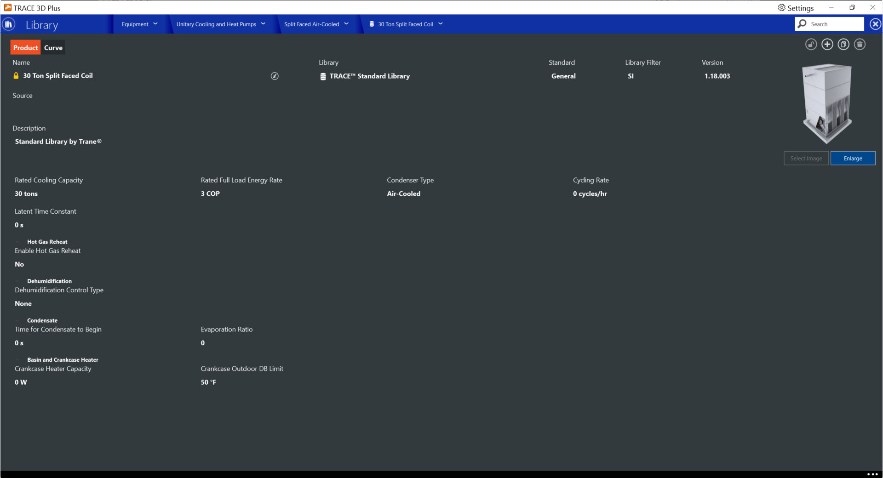Click the equipment unit thumbnail image
883x478 pixels.
pyautogui.click(x=827, y=104)
